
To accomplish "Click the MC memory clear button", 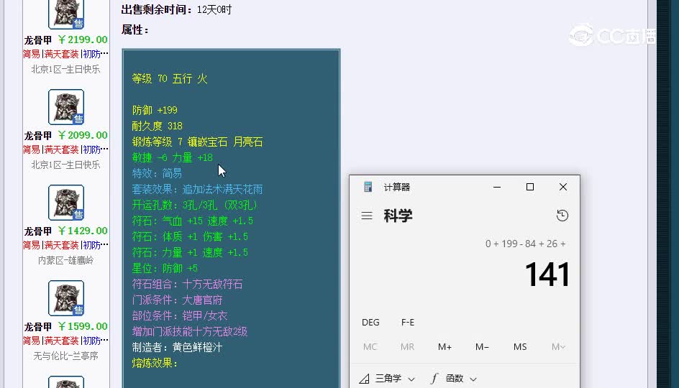I will (x=370, y=347).
